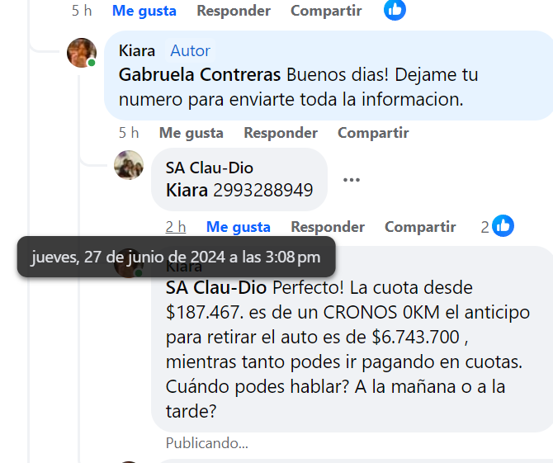Click Responder under SA Clau-Dio's comment
The width and height of the screenshot is (553, 463).
click(x=328, y=227)
